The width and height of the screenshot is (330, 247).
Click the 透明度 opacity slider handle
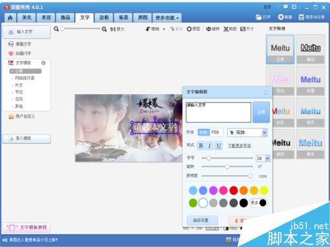250,176
